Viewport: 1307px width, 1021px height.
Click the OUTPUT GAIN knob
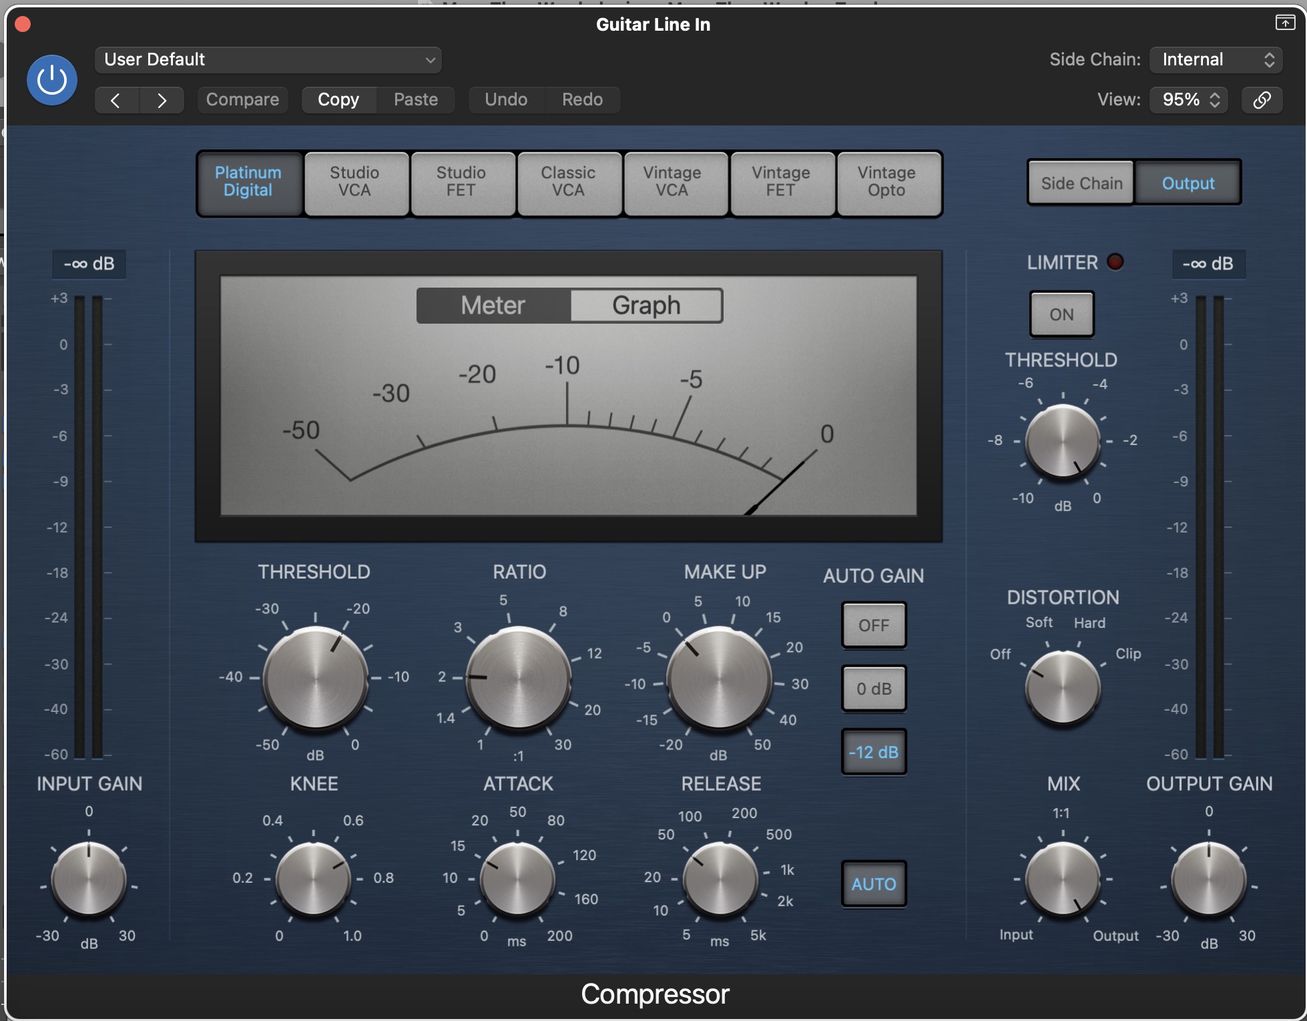tap(1209, 879)
